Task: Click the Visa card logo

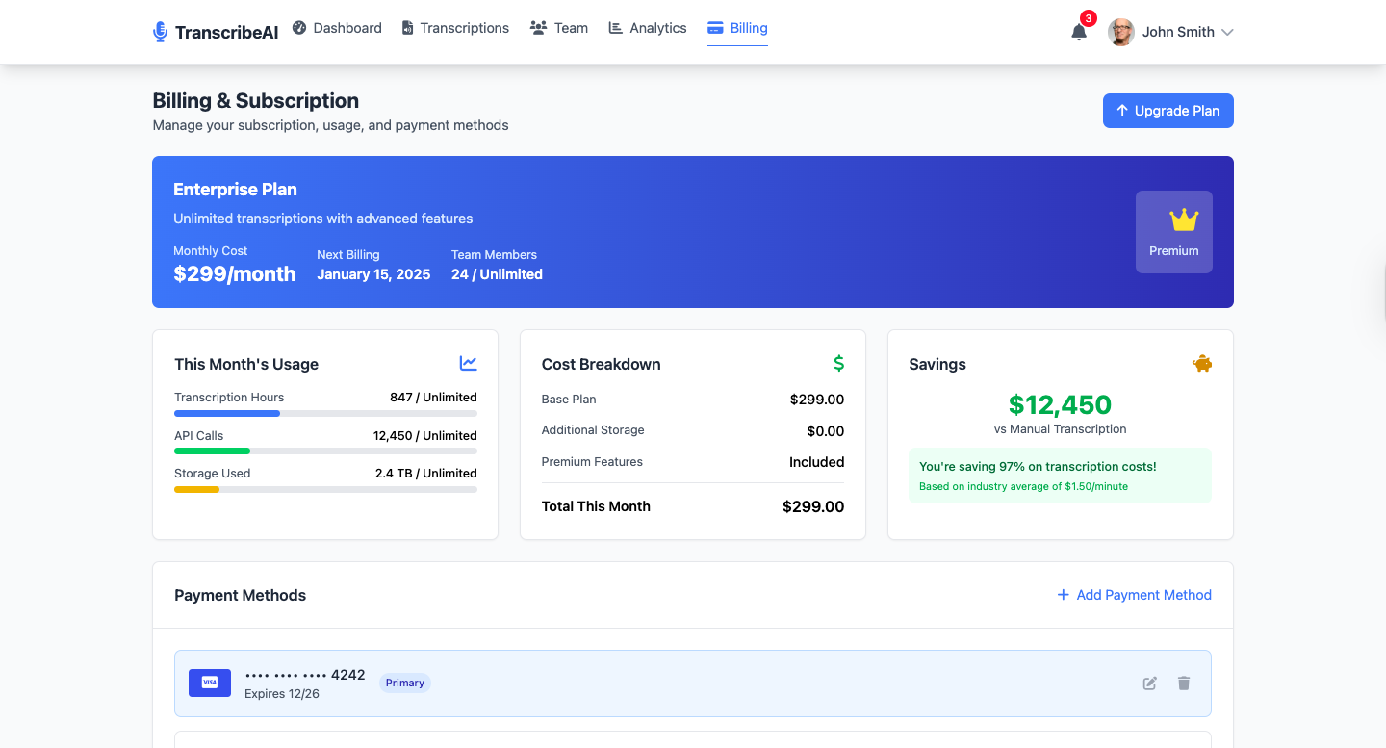Action: (x=210, y=683)
